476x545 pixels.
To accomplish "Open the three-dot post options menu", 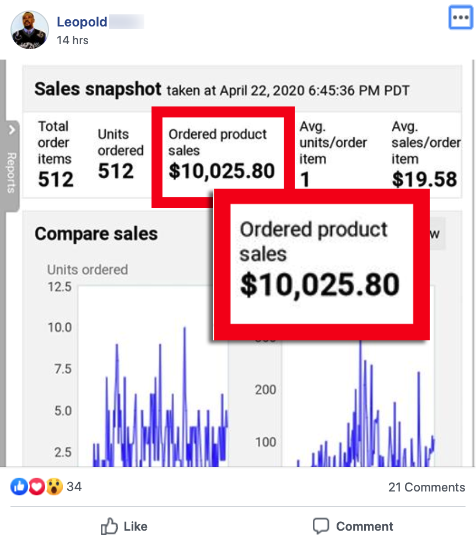I will coord(459,18).
